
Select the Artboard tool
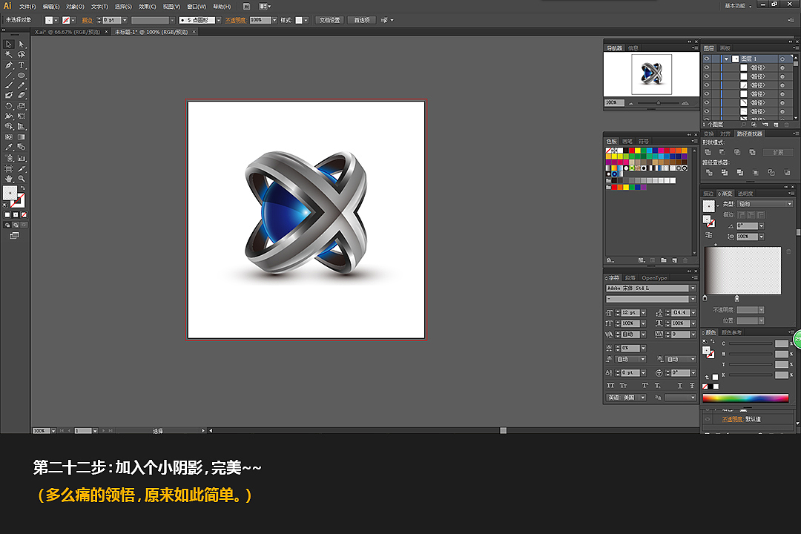point(9,168)
